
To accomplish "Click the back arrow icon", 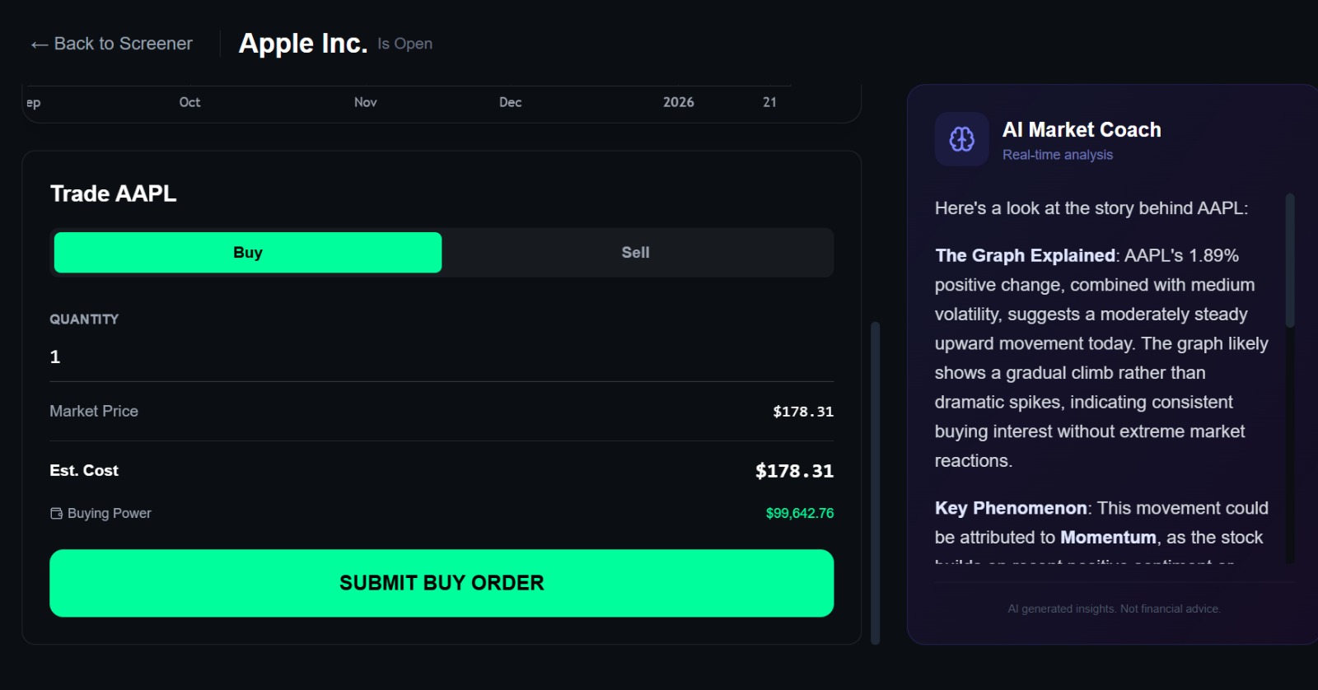I will click(39, 44).
